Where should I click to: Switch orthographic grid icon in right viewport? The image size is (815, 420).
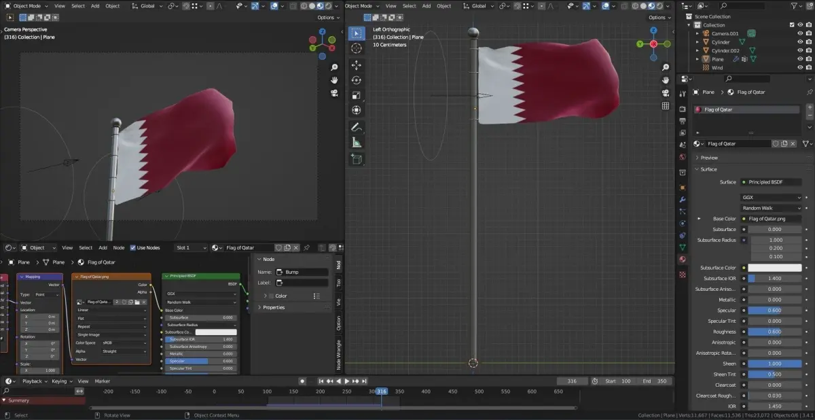pyautogui.click(x=666, y=106)
